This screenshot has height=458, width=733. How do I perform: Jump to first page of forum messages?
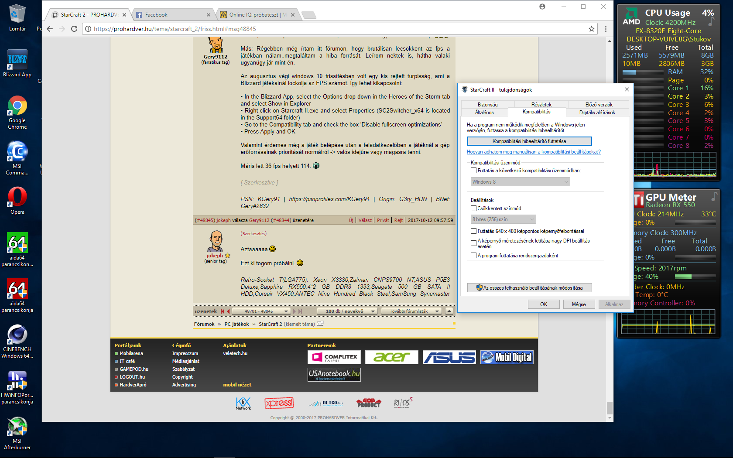[x=223, y=311]
